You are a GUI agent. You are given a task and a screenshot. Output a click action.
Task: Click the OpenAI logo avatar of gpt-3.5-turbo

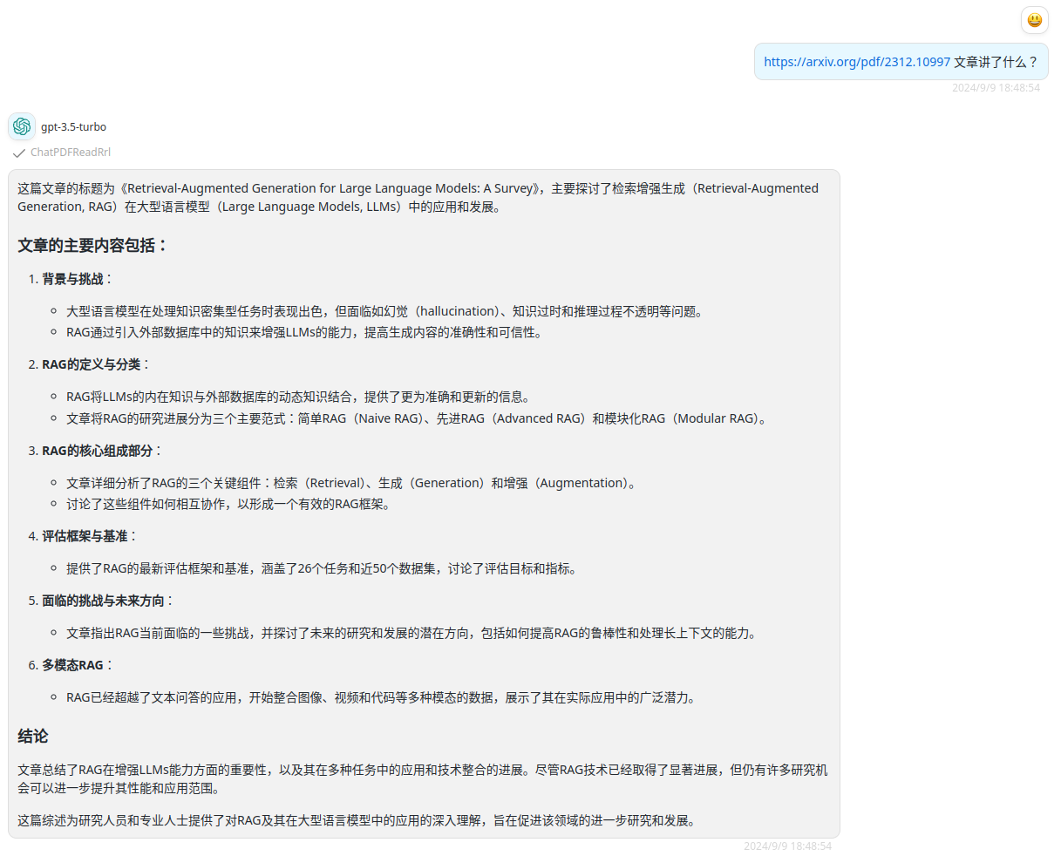tap(22, 126)
